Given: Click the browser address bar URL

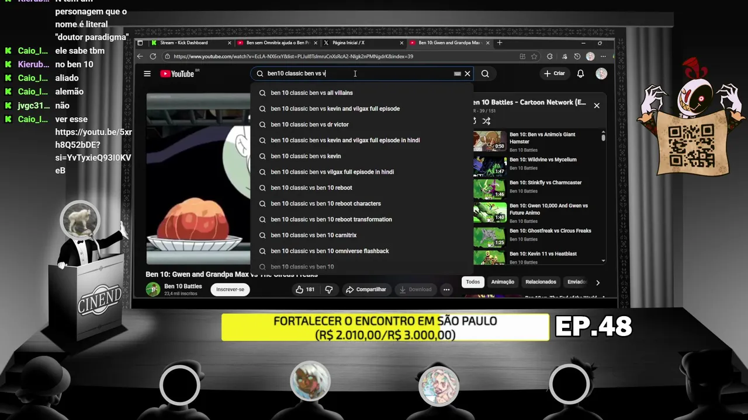Looking at the screenshot, I should [x=293, y=57].
